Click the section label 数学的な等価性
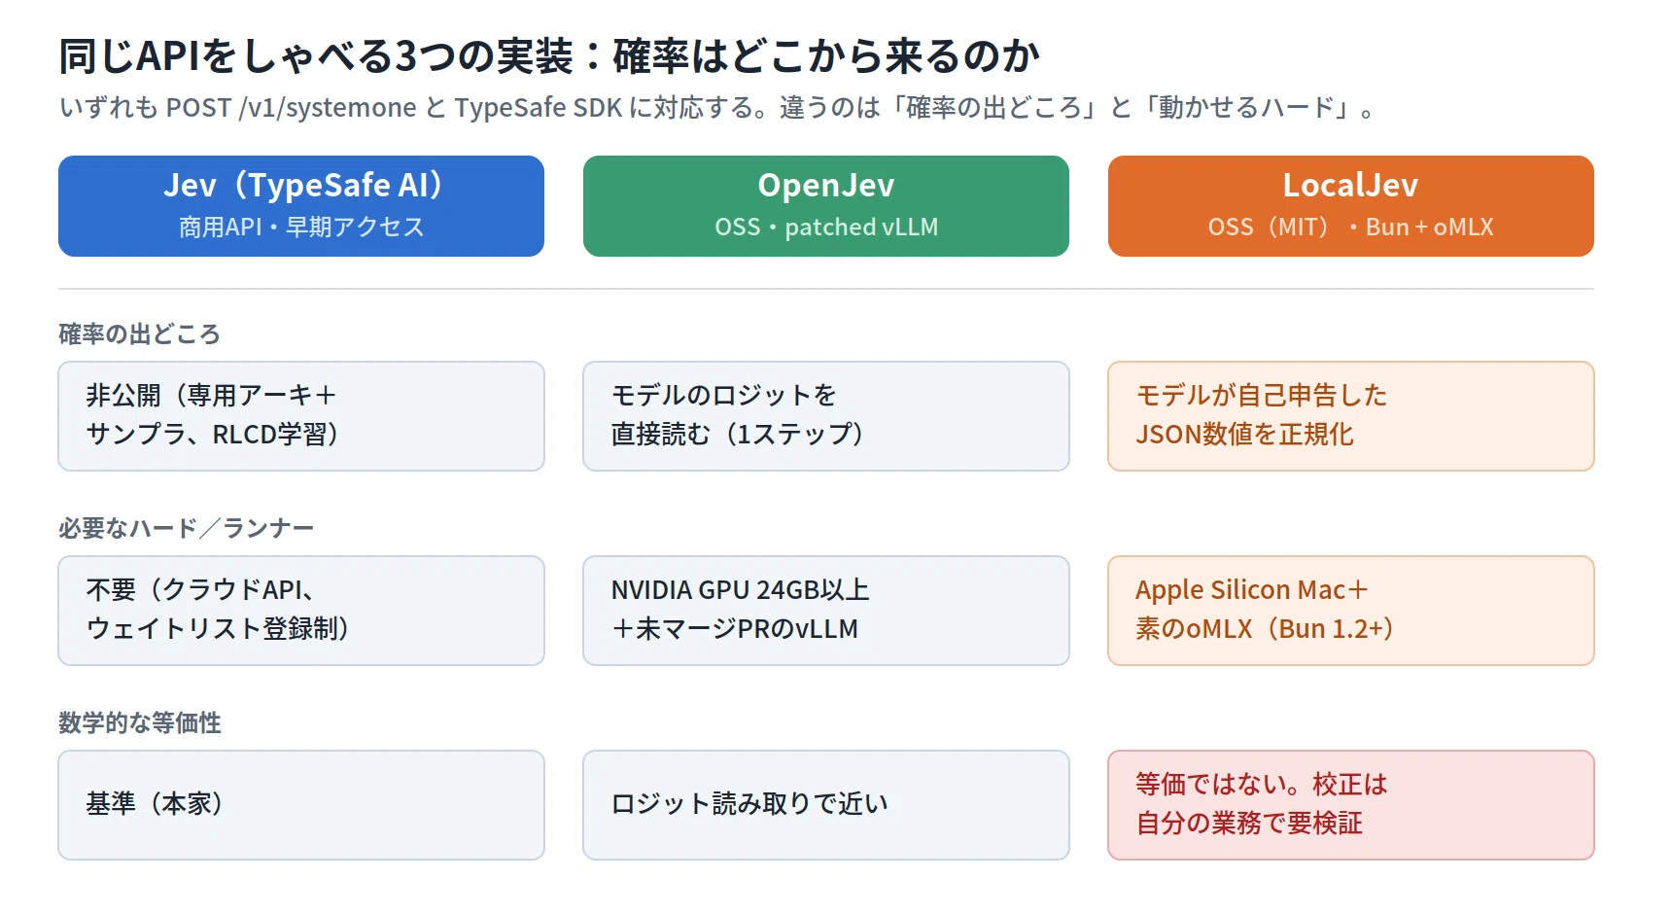Image resolution: width=1672 pixels, height=914 pixels. pyautogui.click(x=140, y=722)
